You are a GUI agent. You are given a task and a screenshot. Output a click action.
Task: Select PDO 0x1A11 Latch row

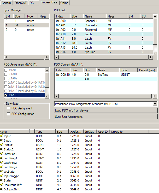[104, 39]
